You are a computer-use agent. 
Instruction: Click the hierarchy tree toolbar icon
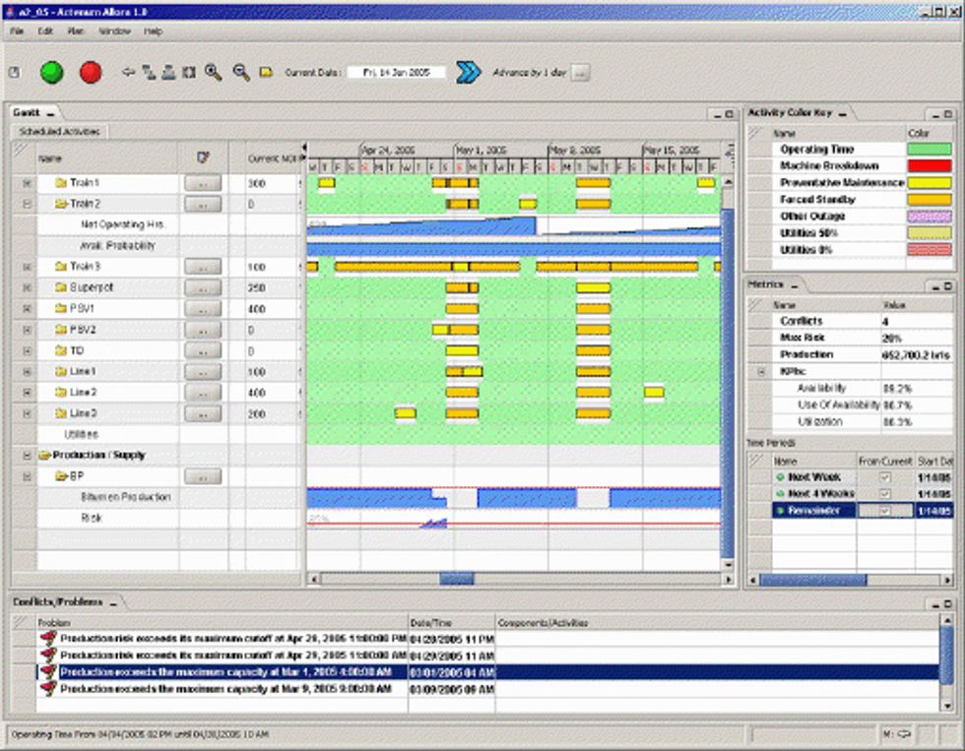(149, 72)
